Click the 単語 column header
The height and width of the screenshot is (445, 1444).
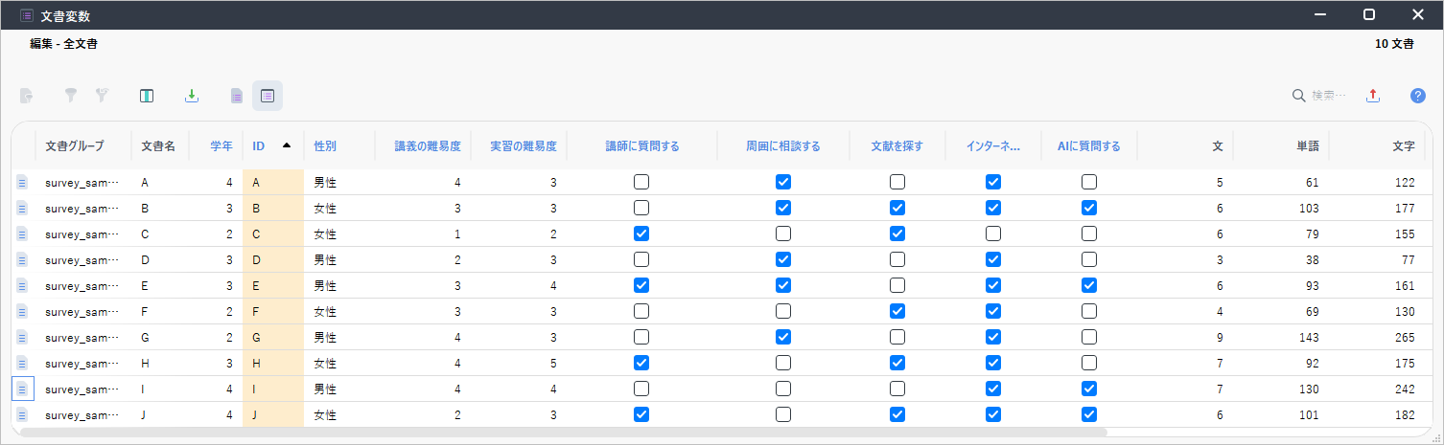[x=1307, y=146]
